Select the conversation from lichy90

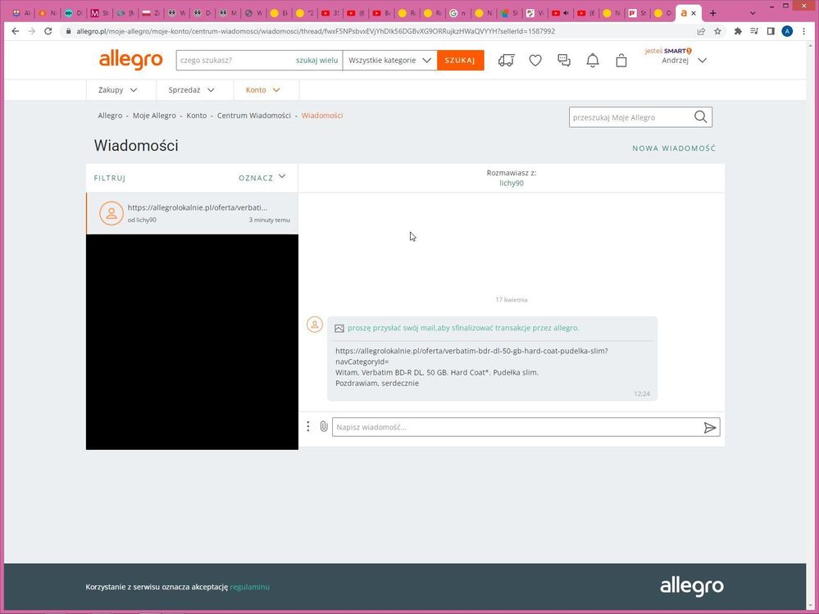192,213
